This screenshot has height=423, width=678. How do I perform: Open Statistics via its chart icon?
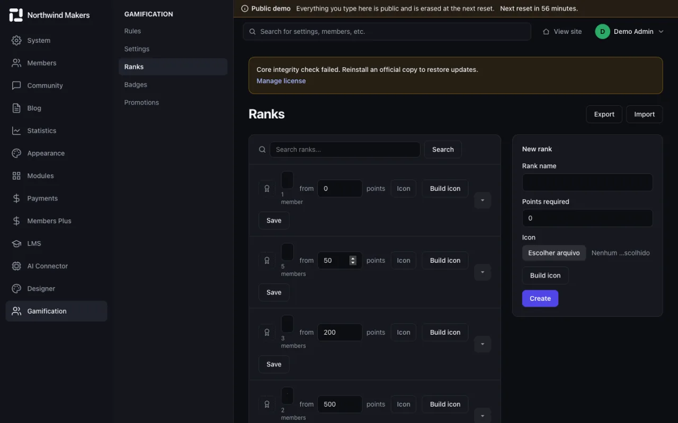coord(16,131)
